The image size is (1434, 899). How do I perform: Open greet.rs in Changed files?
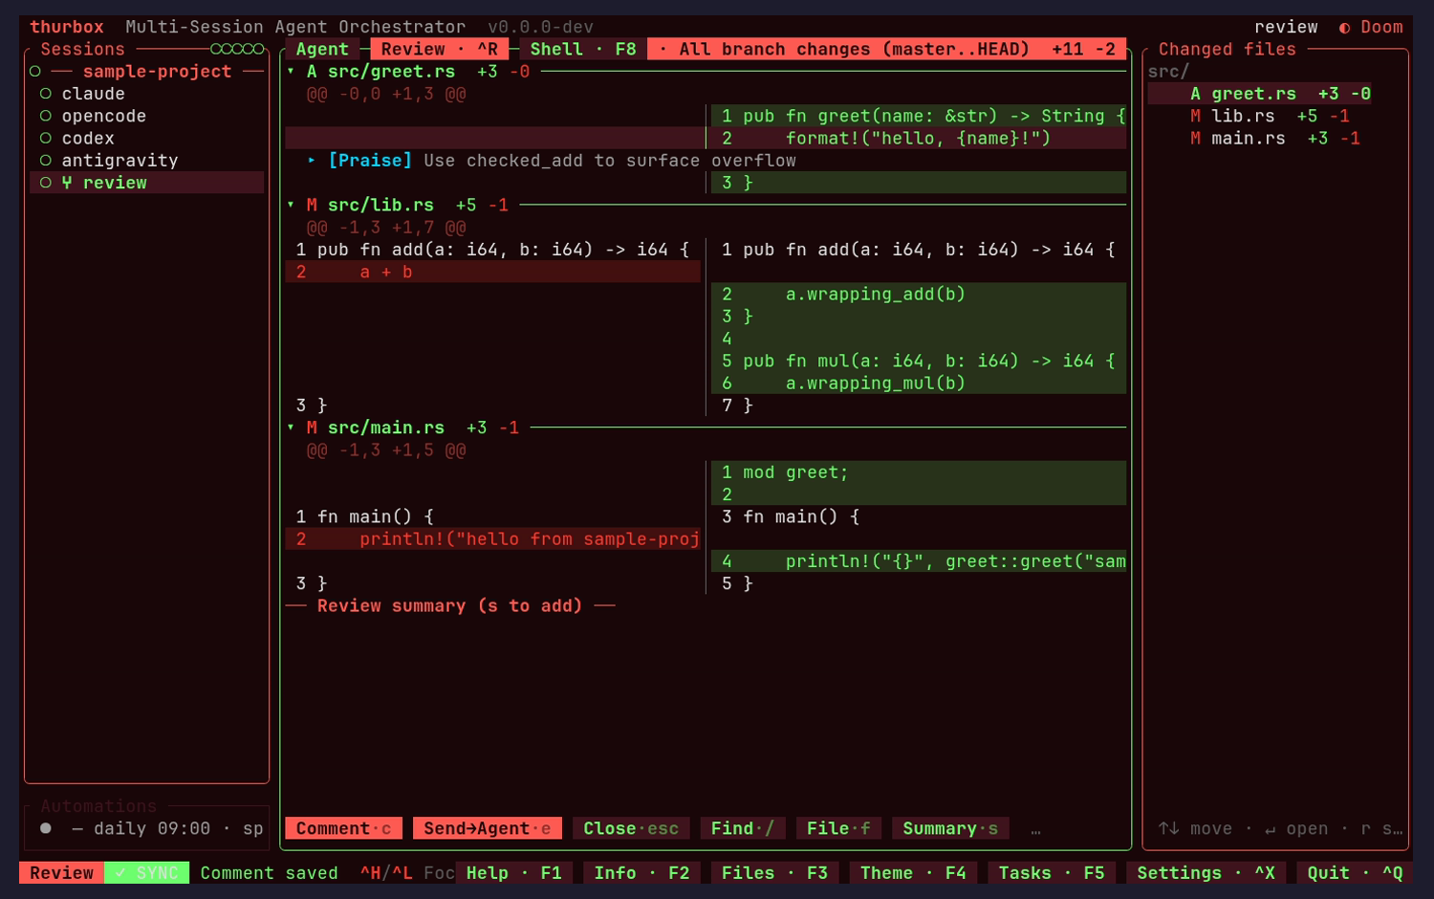pos(1260,94)
